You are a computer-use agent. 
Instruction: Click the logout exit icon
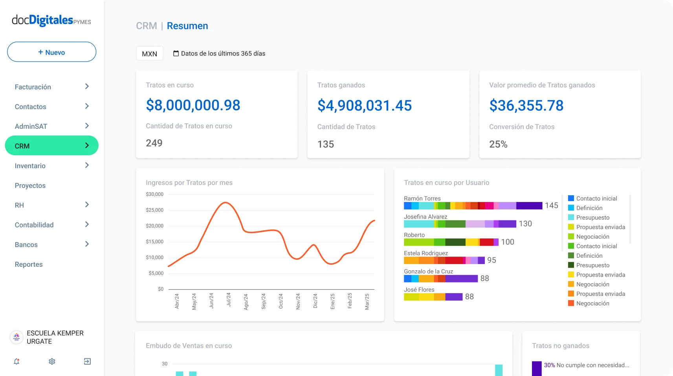pyautogui.click(x=87, y=361)
